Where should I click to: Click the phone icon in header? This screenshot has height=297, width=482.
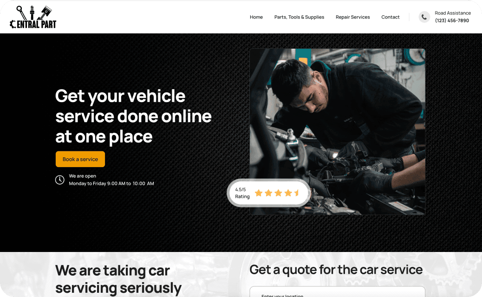[x=424, y=17]
